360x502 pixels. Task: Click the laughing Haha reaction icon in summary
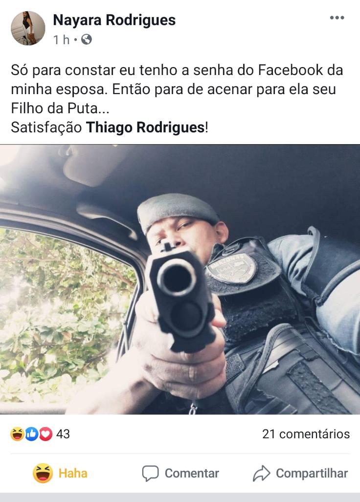[17, 434]
